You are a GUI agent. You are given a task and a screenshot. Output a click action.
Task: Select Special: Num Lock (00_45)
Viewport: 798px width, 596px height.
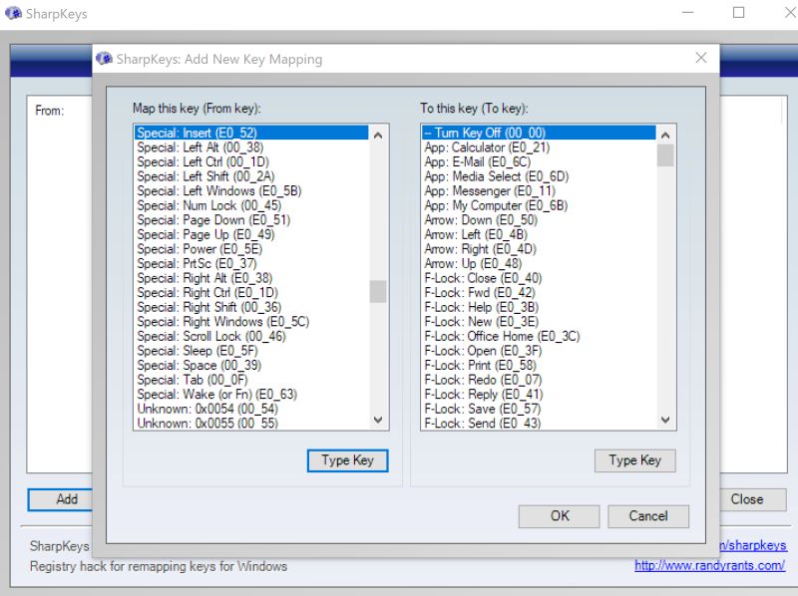[251, 205]
